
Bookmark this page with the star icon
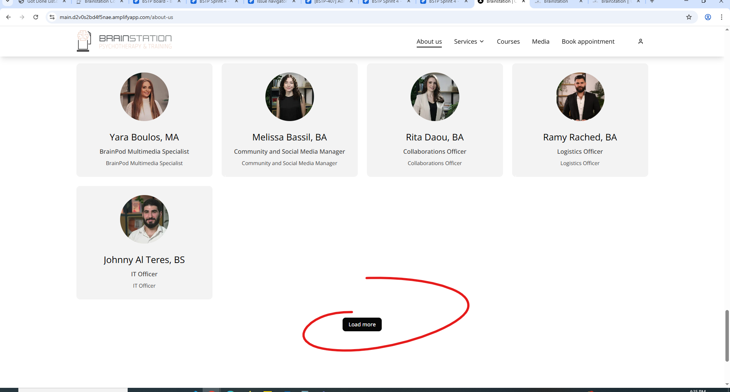coord(689,17)
